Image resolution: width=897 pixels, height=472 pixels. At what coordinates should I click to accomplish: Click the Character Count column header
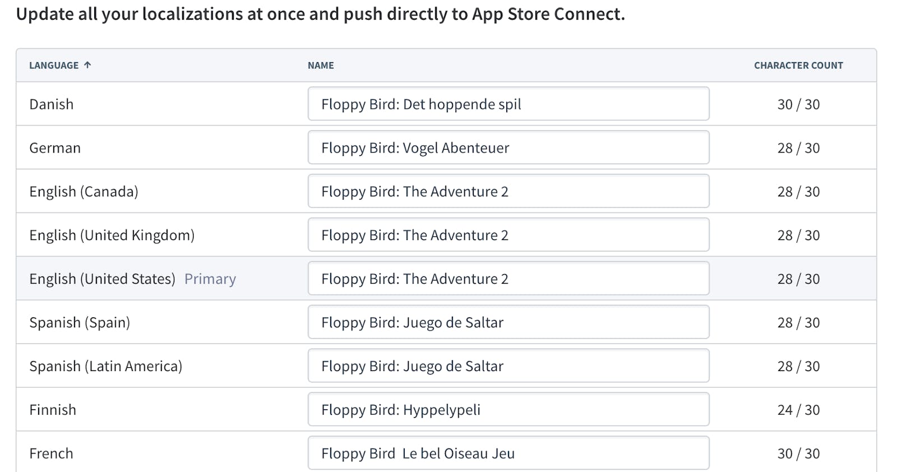point(798,66)
